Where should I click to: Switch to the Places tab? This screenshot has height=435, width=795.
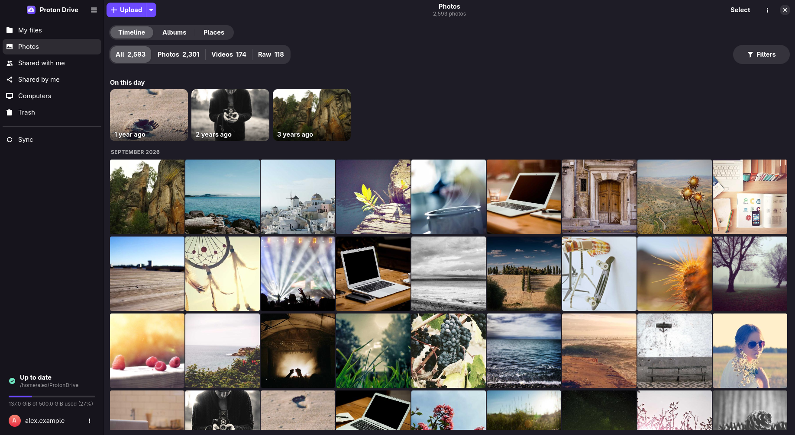(x=214, y=32)
